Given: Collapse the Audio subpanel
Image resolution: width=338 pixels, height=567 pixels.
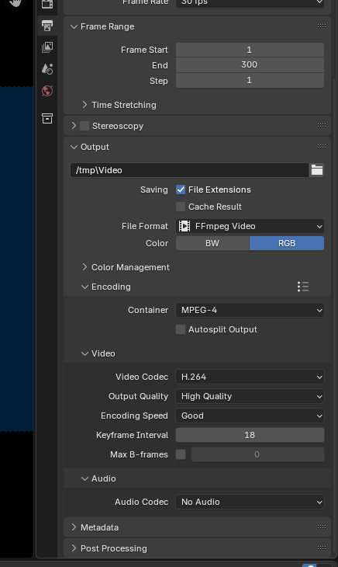Looking at the screenshot, I should pos(84,478).
